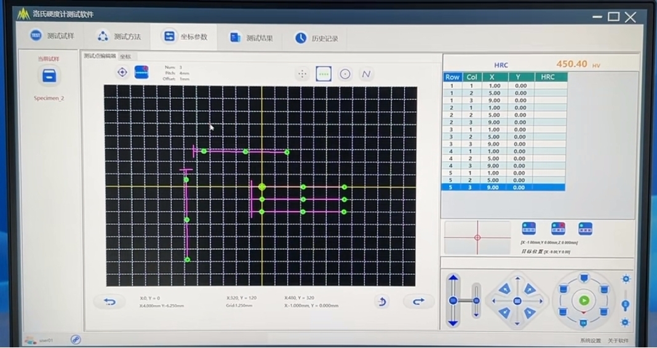Click the undo arrow button below the grid

click(x=109, y=301)
